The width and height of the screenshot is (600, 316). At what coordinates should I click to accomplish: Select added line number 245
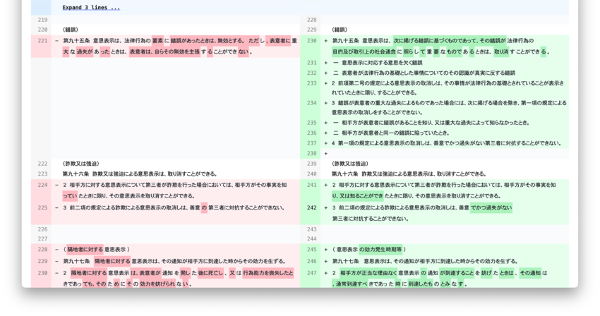point(311,250)
